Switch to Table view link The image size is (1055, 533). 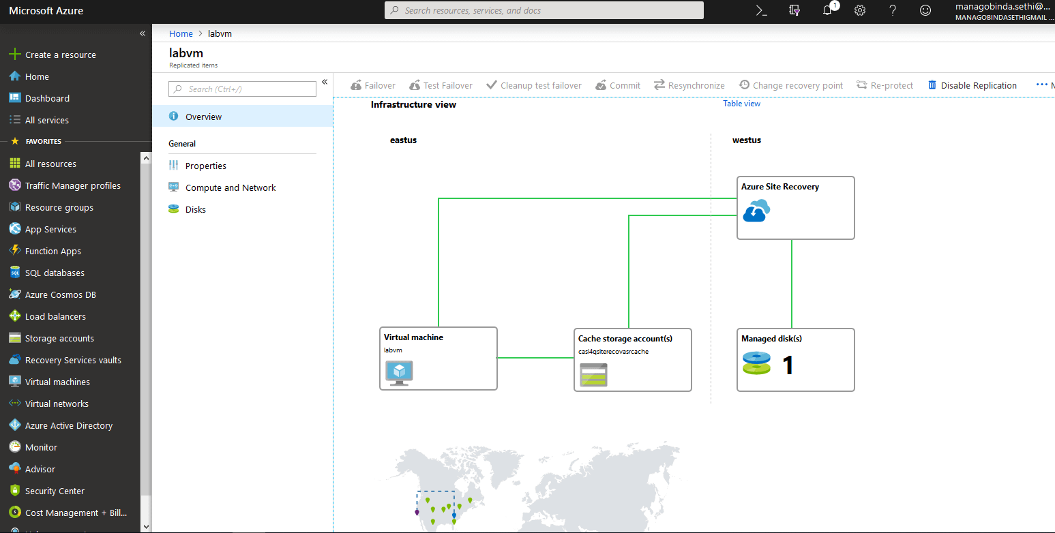[x=742, y=104]
